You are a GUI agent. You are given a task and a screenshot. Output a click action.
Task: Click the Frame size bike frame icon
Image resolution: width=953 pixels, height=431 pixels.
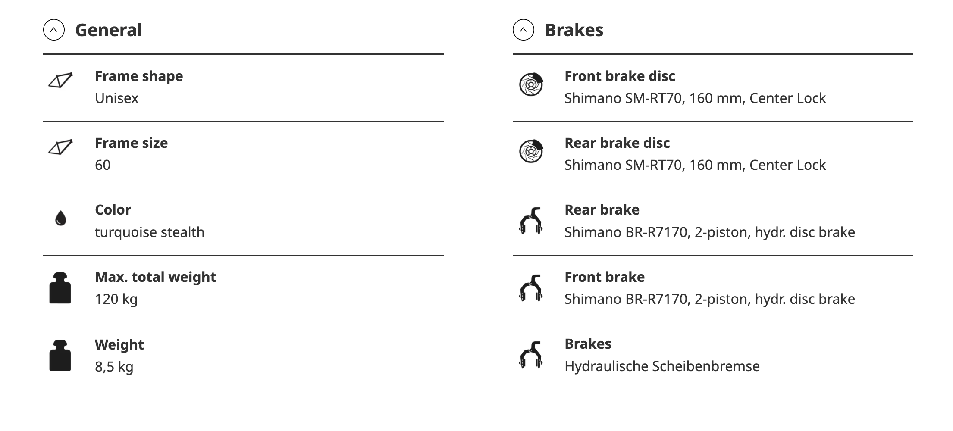[x=60, y=147]
